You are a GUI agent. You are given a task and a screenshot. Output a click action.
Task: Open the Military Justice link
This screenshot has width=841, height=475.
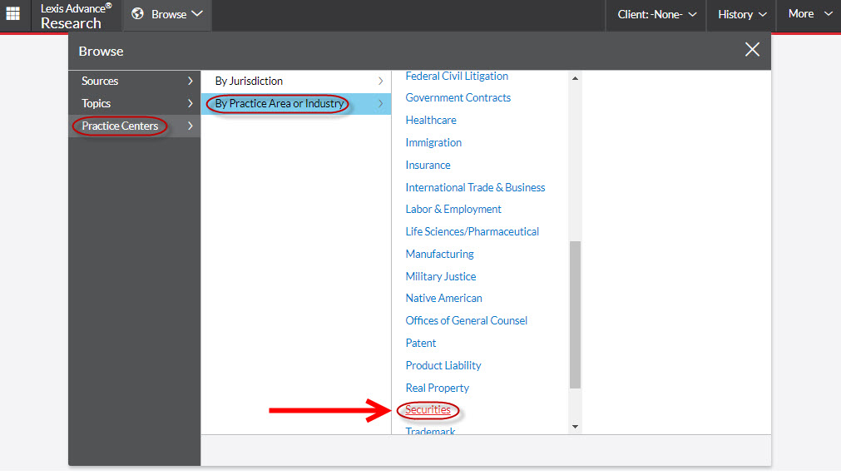click(441, 277)
